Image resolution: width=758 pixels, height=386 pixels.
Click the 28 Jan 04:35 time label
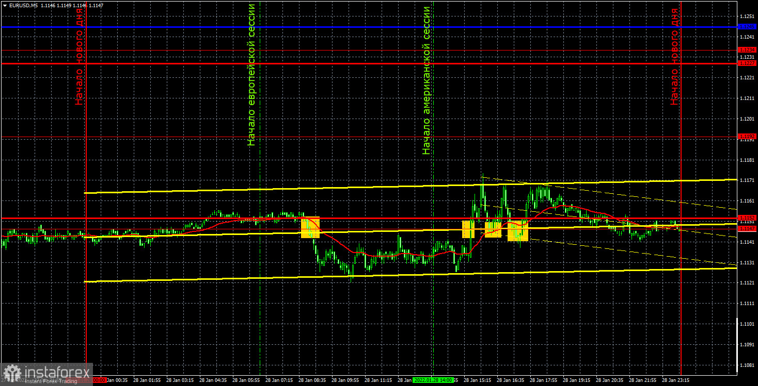(x=212, y=380)
